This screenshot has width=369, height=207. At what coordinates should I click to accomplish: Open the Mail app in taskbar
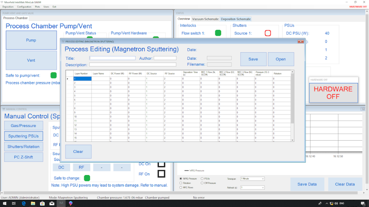(x=52, y=203)
